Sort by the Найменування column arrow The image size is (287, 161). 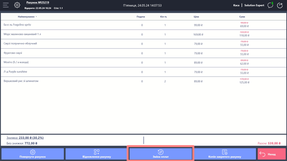[x=36, y=17]
